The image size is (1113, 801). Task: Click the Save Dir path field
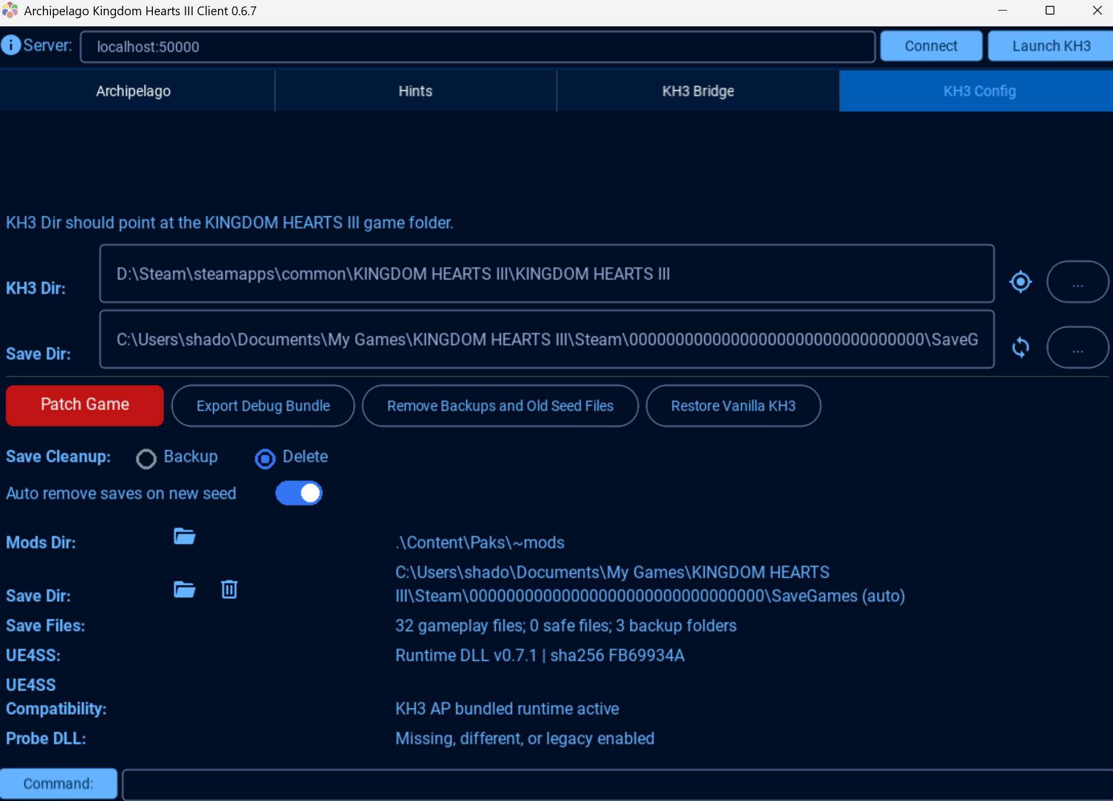coord(547,339)
